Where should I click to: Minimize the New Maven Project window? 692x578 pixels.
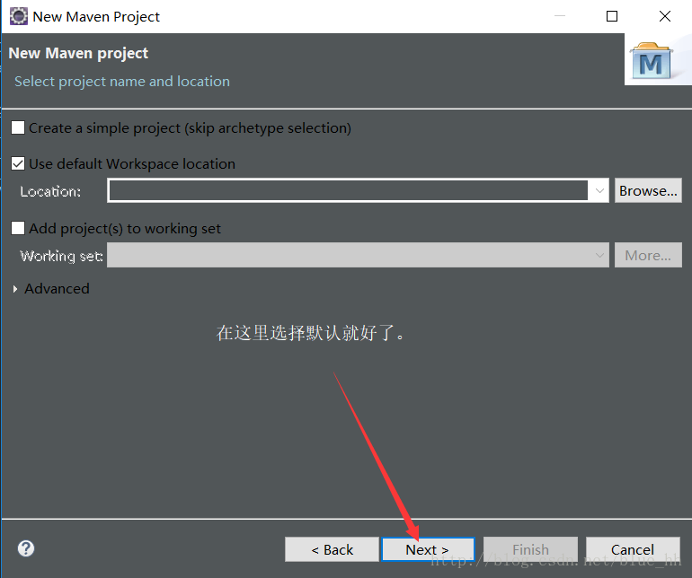pos(560,16)
